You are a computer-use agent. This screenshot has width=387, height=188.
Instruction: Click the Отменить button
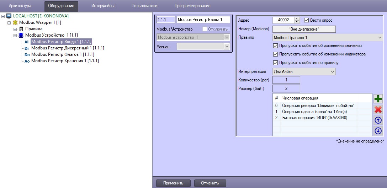[x=210, y=183]
